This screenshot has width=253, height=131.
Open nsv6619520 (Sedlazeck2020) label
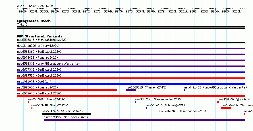[39, 75]
